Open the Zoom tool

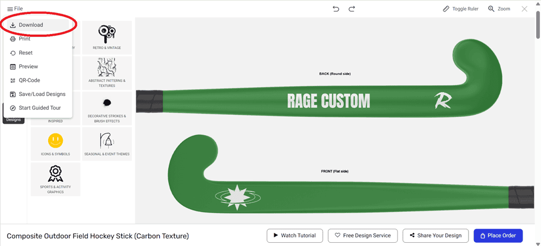[x=499, y=9]
